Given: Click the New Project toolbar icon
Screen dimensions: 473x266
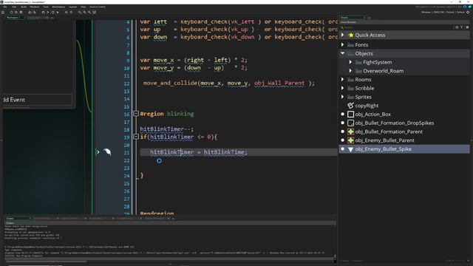Looking at the screenshot, I should tap(12, 13).
